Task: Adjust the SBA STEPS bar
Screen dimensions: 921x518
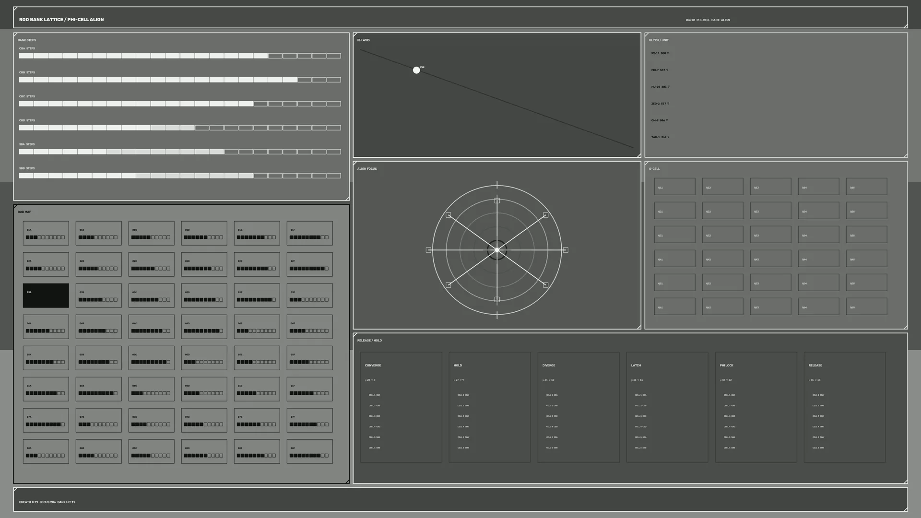Action: (x=180, y=152)
